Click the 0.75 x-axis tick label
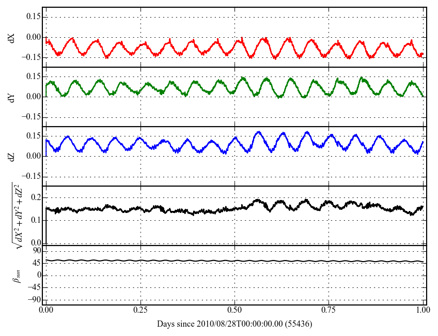Image resolution: width=438 pixels, height=336 pixels. click(328, 311)
